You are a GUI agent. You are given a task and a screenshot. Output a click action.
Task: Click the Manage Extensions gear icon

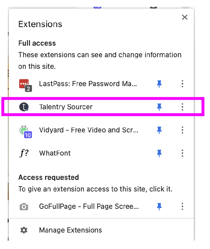tap(24, 230)
